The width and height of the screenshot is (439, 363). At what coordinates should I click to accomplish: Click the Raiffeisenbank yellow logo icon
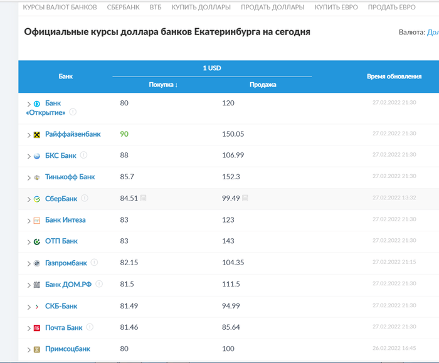click(36, 135)
